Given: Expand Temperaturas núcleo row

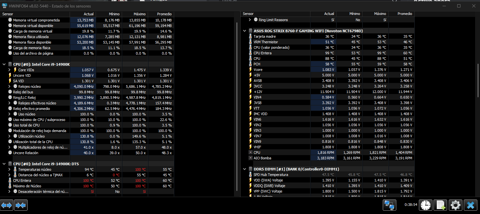Looking at the screenshot, I should (9, 169).
